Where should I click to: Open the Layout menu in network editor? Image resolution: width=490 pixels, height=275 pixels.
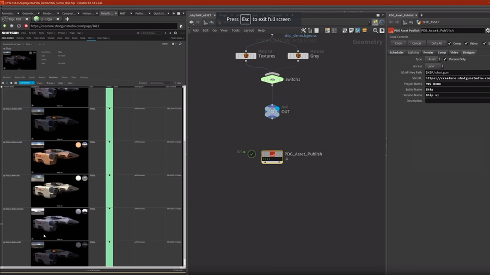point(248,30)
